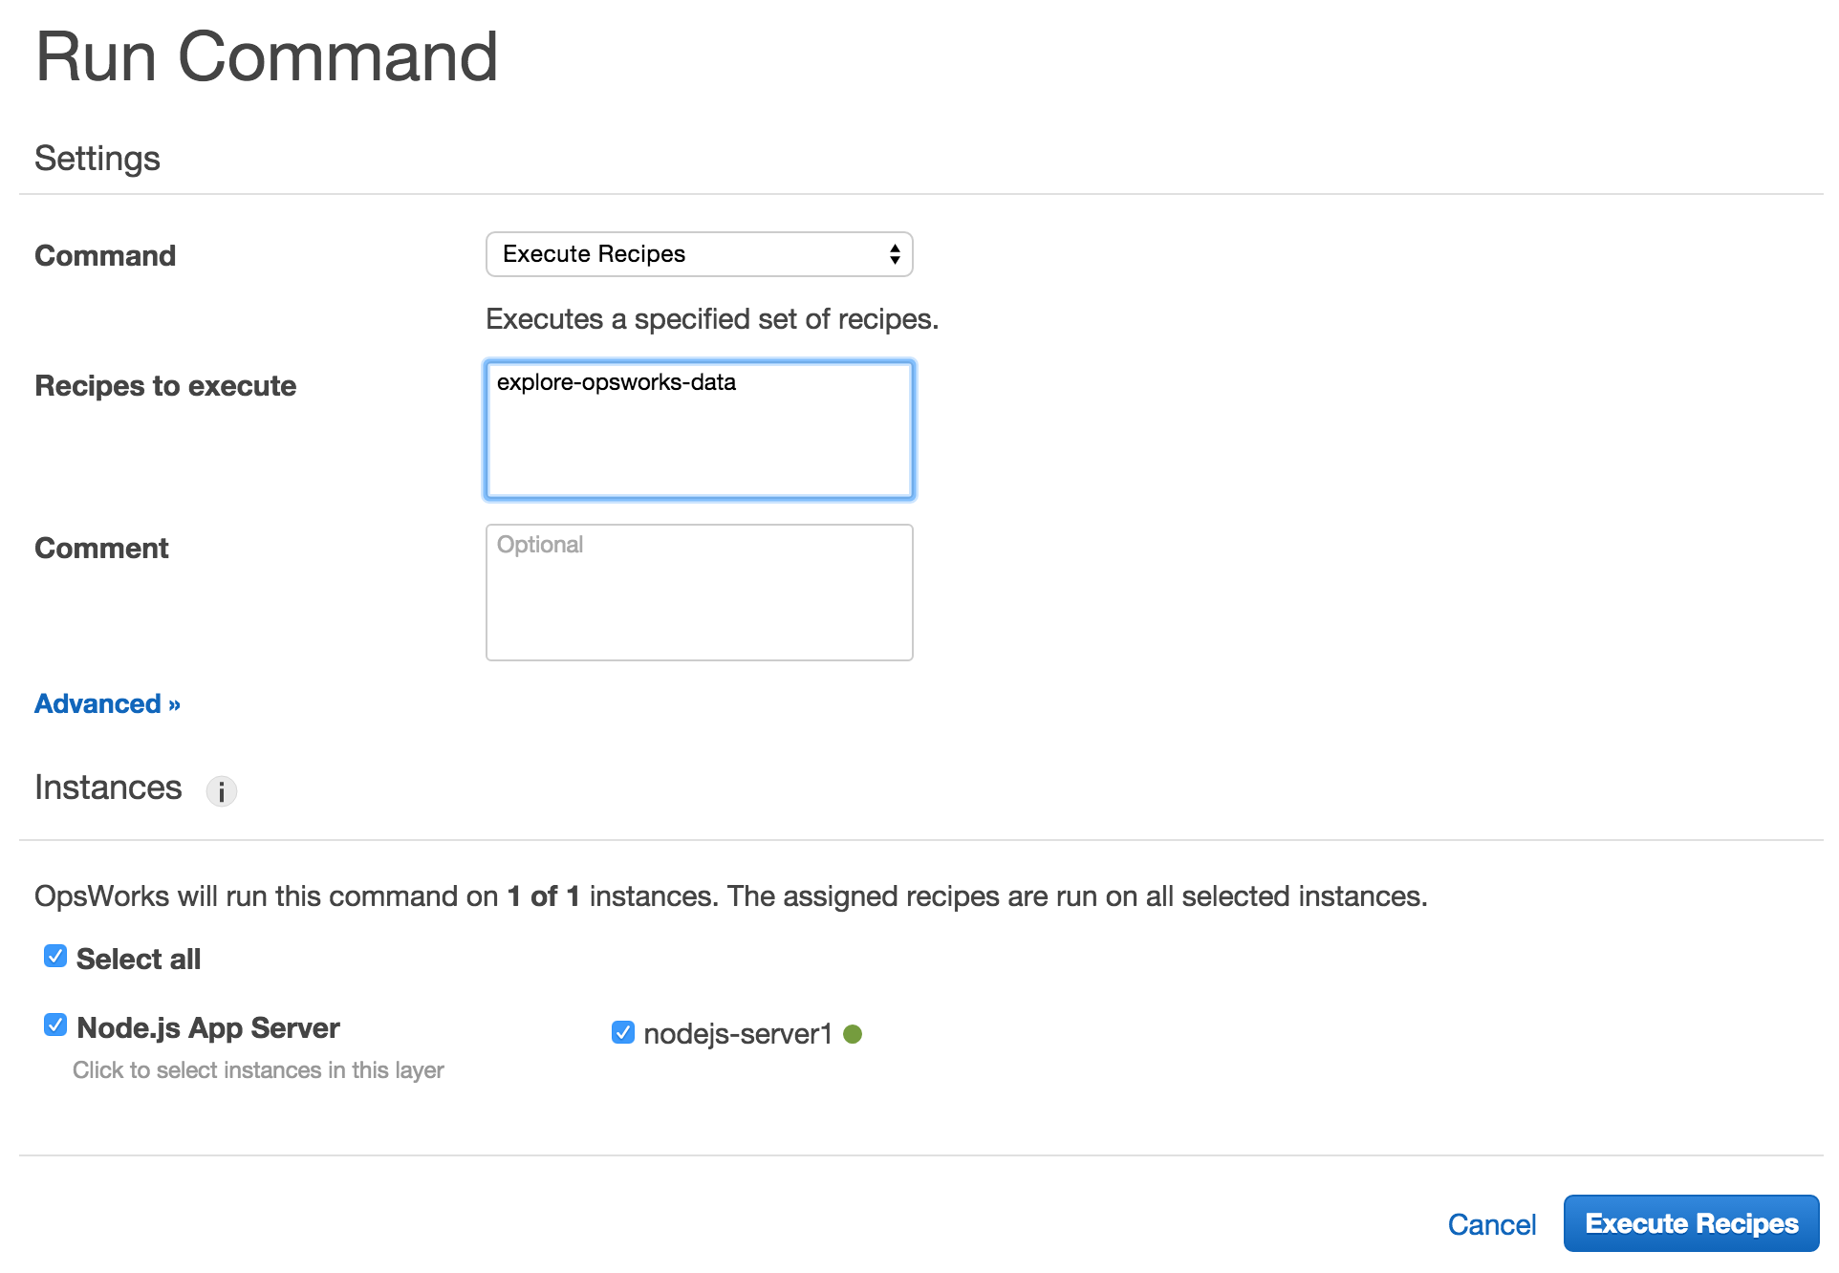1839x1273 pixels.
Task: Expand the Advanced settings section
Action: tap(107, 704)
